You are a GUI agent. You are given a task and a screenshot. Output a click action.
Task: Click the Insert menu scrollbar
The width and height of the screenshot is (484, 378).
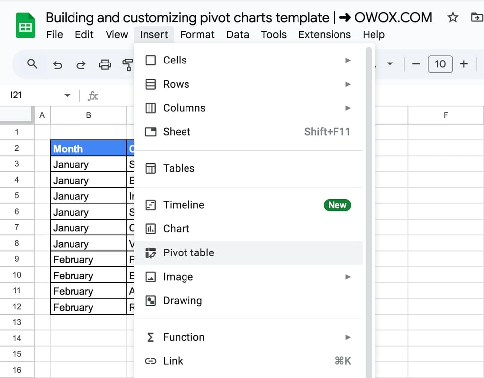click(369, 213)
